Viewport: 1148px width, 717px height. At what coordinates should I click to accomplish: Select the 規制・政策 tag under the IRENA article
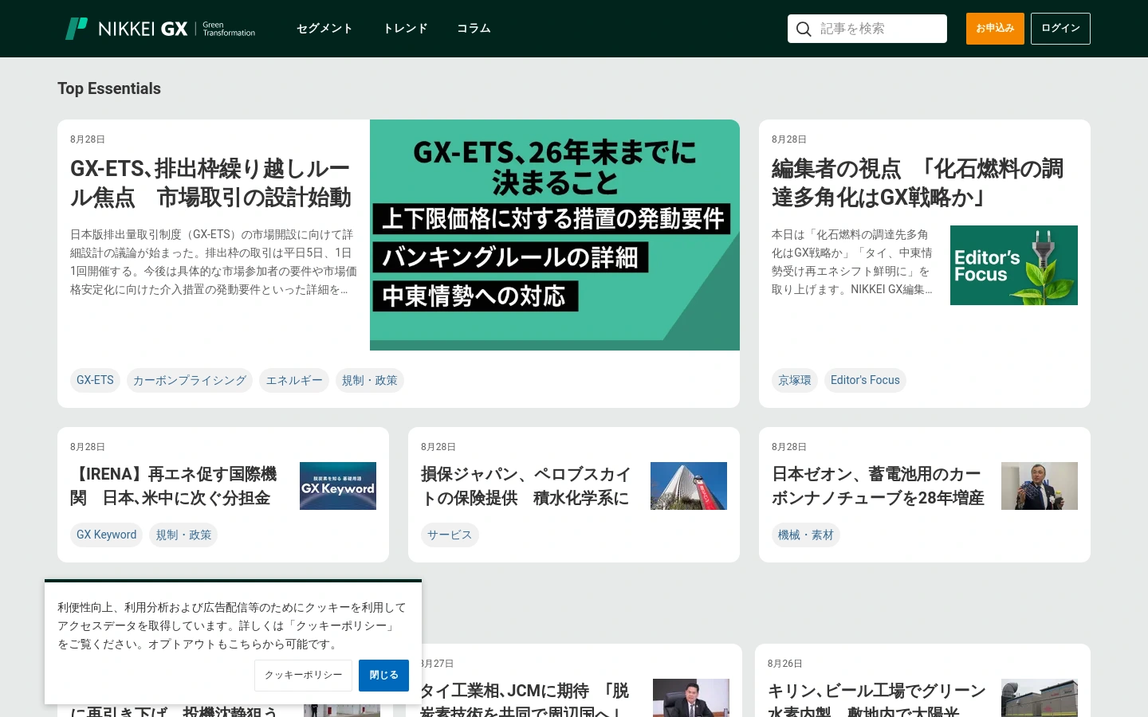[183, 535]
